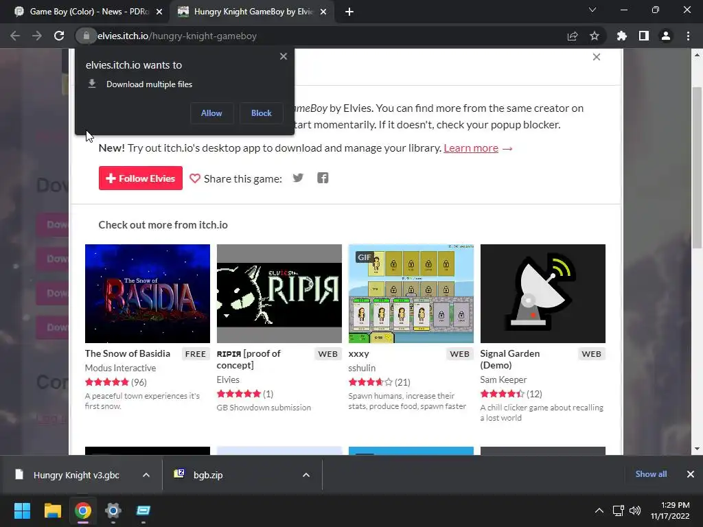
Task: Expand Hungry Knight v3.gbc download options
Action: [x=146, y=475]
